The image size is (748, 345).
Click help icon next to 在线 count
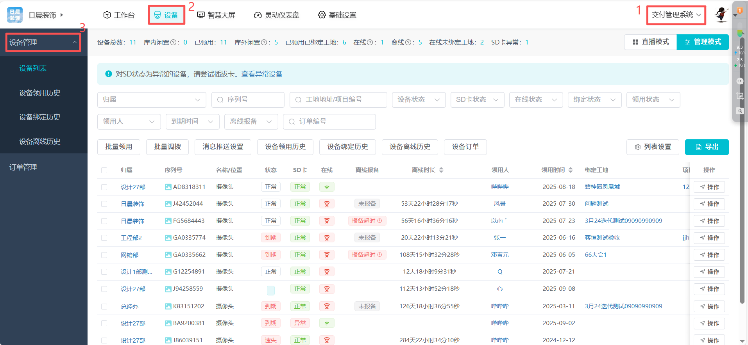pyautogui.click(x=370, y=43)
